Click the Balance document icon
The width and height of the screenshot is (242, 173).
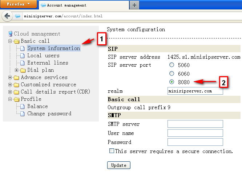[x=23, y=107]
